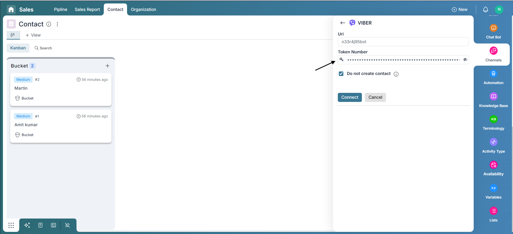Open Activity Type in right sidebar
The image size is (513, 234).
pos(493,146)
